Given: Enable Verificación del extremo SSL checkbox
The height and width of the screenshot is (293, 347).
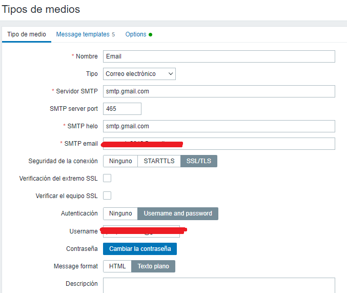Looking at the screenshot, I should (107, 178).
